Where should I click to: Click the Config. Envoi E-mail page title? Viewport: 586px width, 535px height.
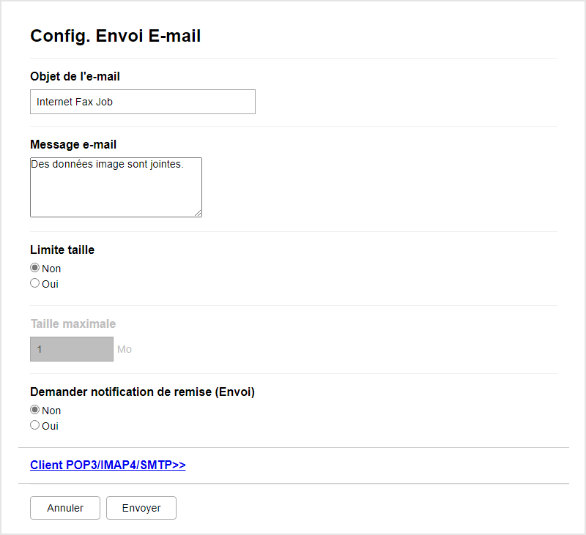pyautogui.click(x=116, y=36)
